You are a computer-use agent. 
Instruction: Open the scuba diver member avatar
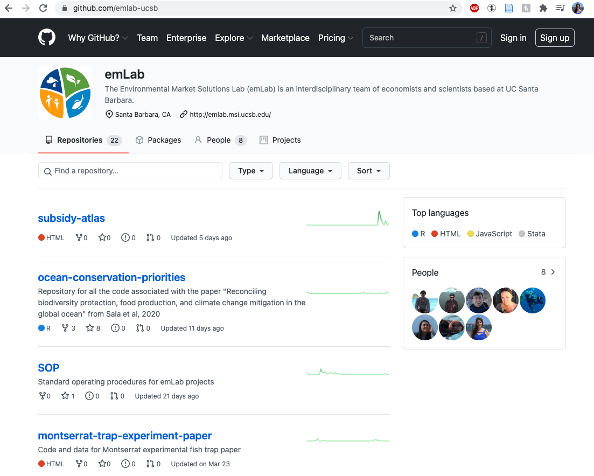532,300
